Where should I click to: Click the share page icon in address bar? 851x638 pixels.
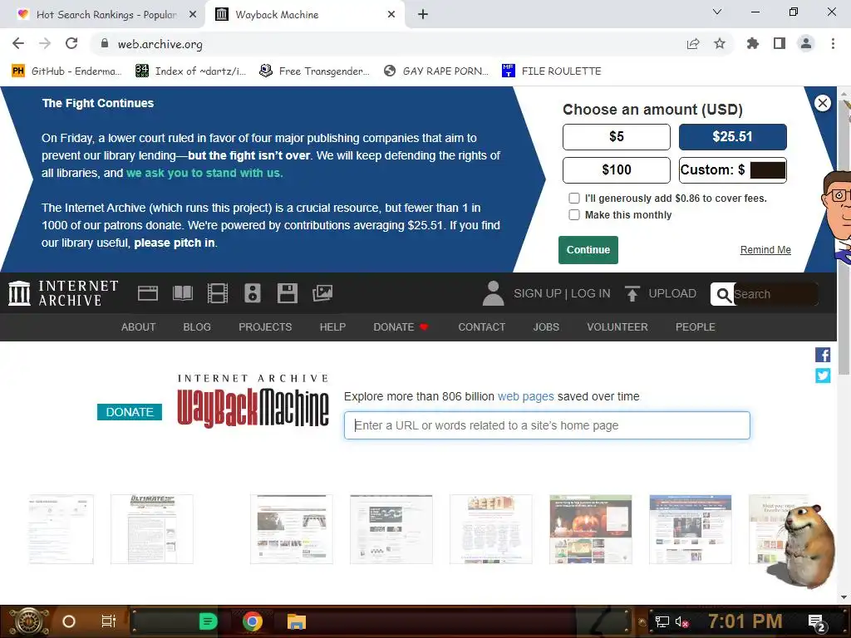(693, 44)
